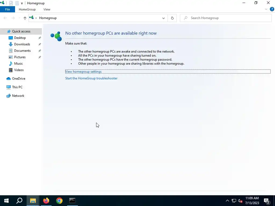Click the muted volume tray icon

pos(240,201)
